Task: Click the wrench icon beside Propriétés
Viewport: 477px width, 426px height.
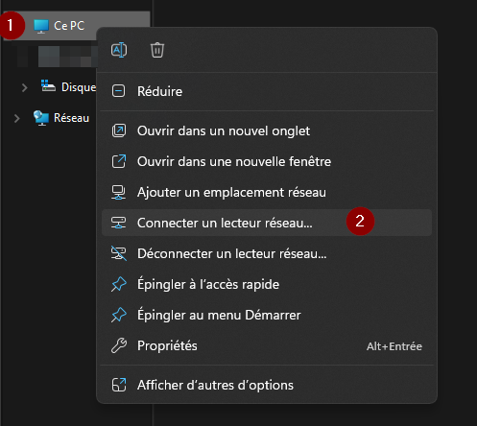Action: [x=119, y=345]
